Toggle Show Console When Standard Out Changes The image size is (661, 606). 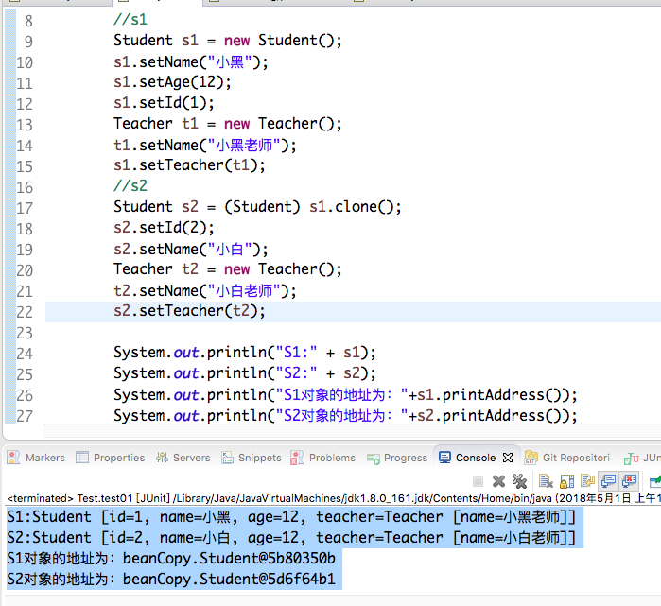coord(608,481)
